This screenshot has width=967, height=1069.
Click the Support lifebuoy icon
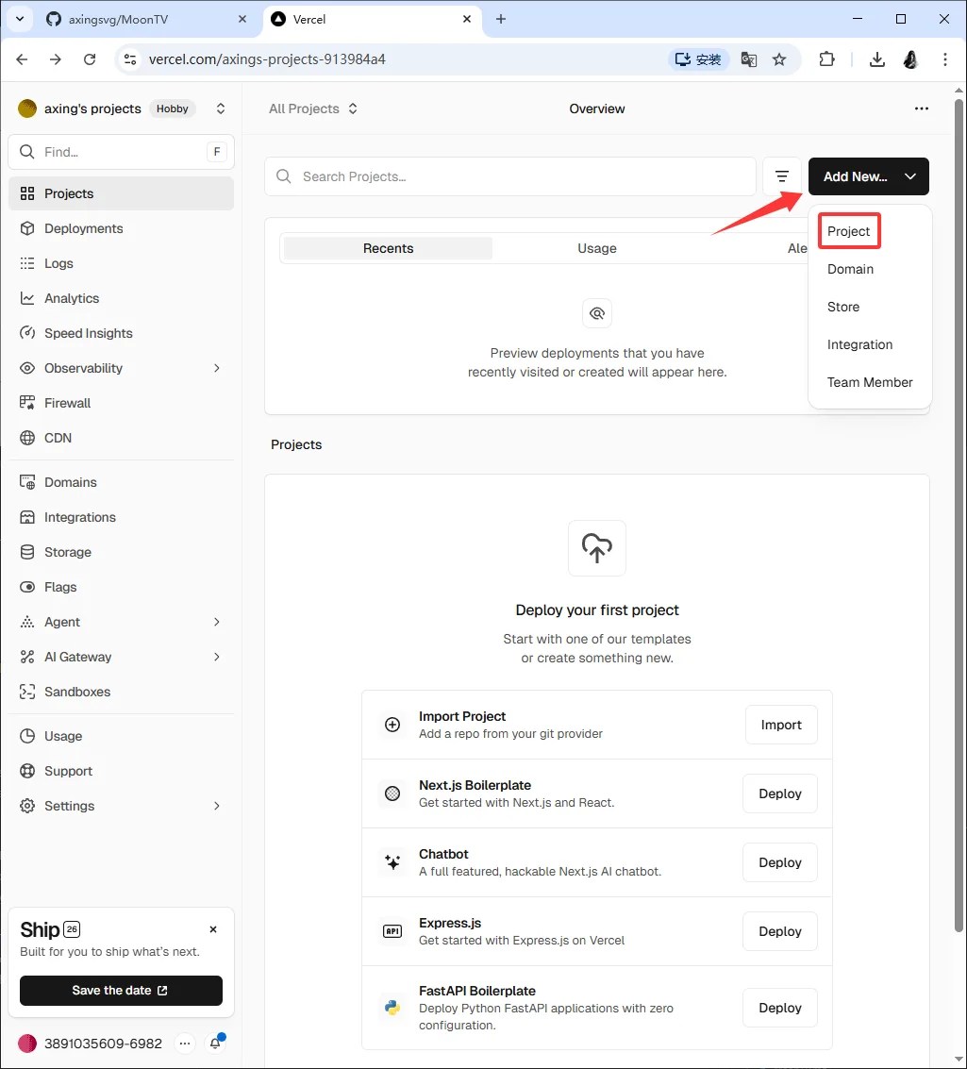point(27,771)
